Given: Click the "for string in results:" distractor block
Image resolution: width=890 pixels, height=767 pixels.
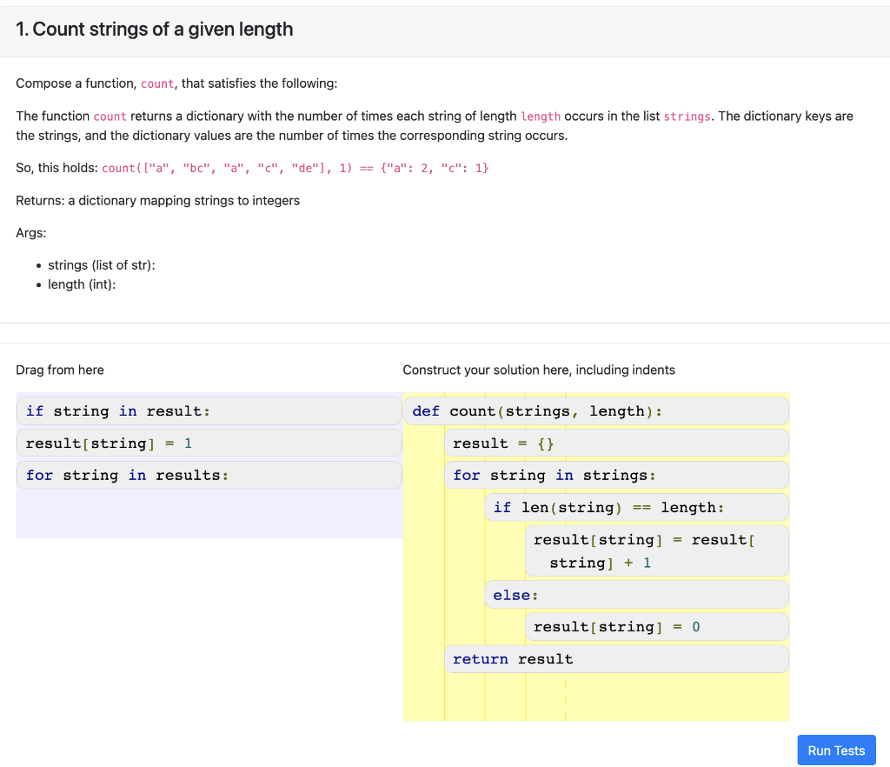Looking at the screenshot, I should coord(209,475).
